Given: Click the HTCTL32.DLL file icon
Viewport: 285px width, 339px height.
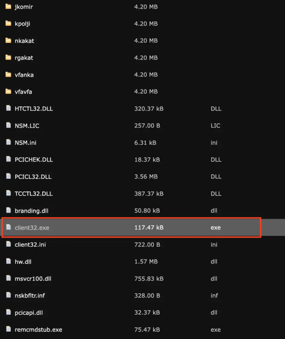Looking at the screenshot, I should (x=9, y=109).
